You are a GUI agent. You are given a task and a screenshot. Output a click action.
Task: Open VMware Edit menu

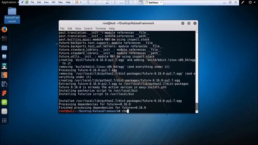[39, 2]
